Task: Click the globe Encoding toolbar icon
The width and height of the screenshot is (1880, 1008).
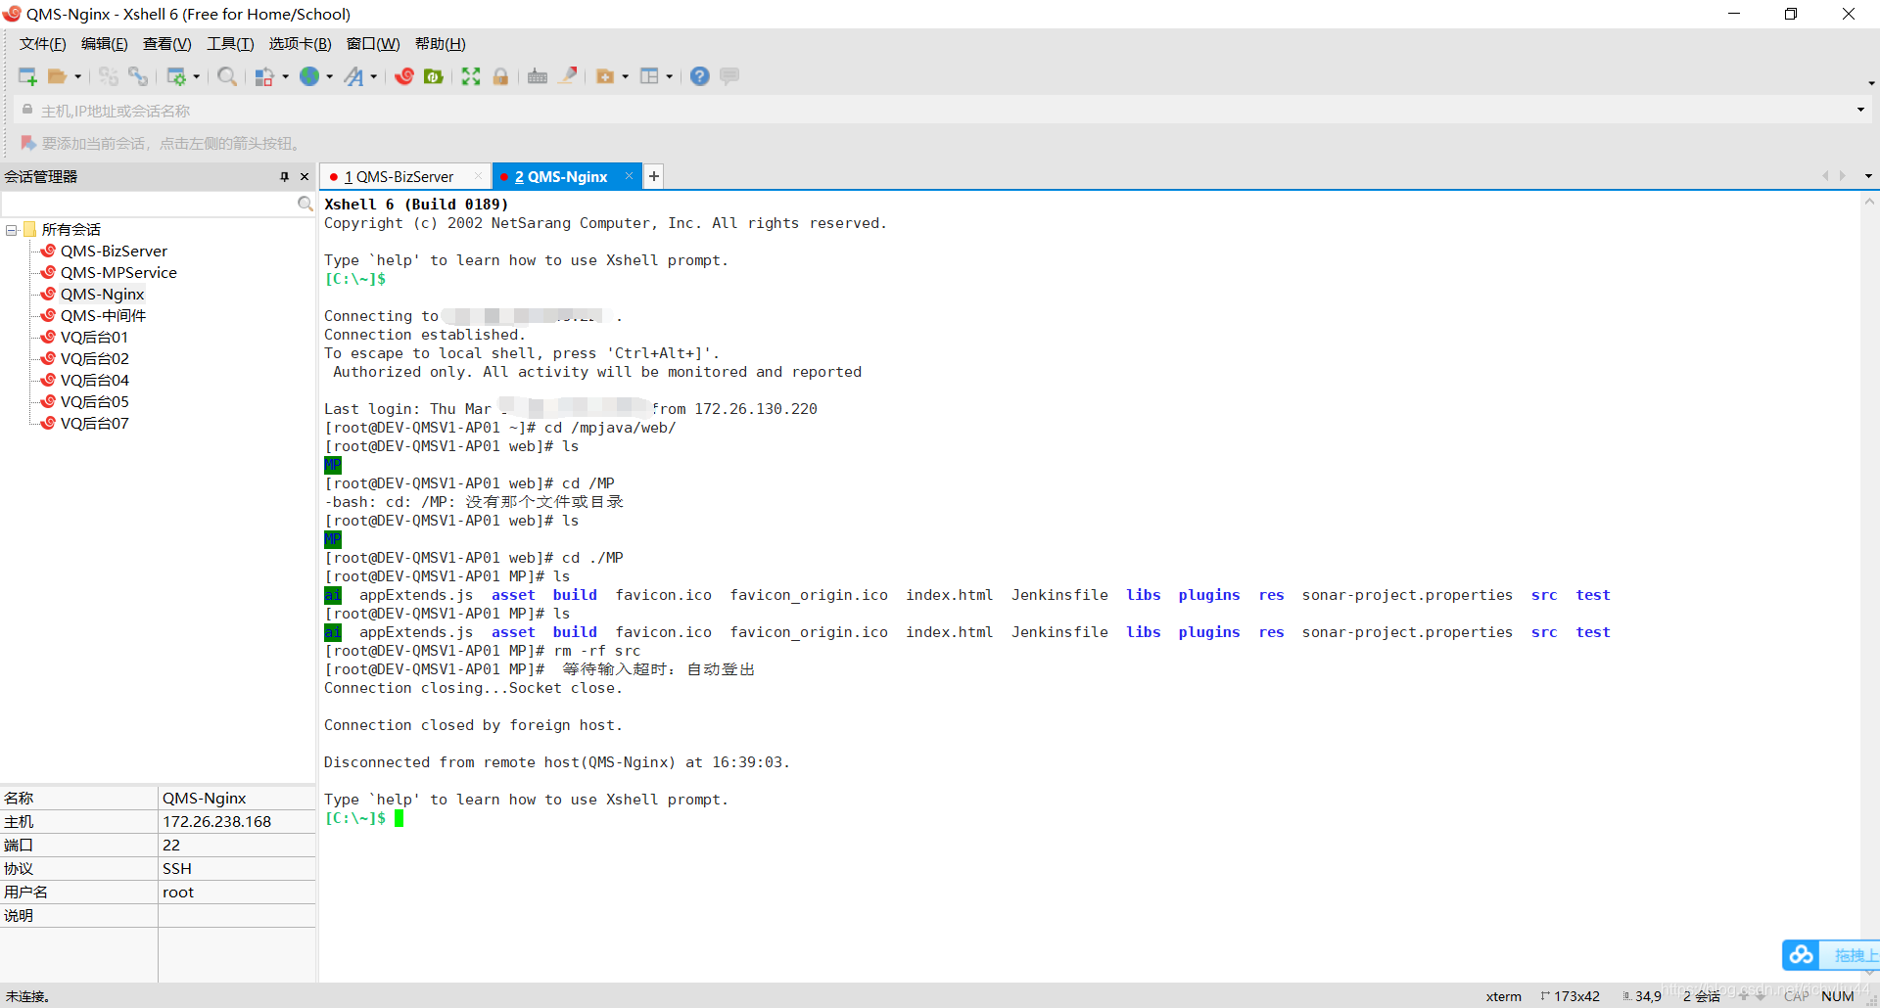Action: (309, 76)
